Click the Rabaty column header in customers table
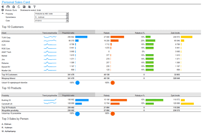This screenshot has width=202, height=134. pyautogui.click(x=107, y=33)
